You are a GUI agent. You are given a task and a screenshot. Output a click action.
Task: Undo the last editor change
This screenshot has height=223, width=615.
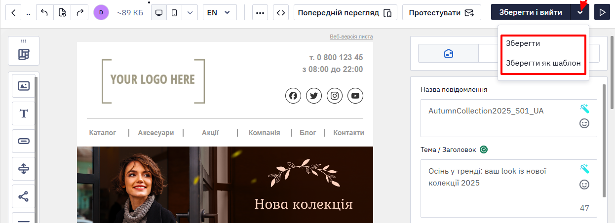click(x=44, y=12)
